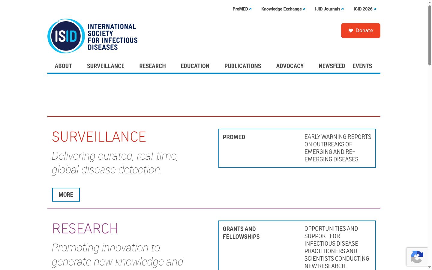Click the International Society for Infectious Diseases wordmark
This screenshot has width=432, height=270.
coord(112,37)
